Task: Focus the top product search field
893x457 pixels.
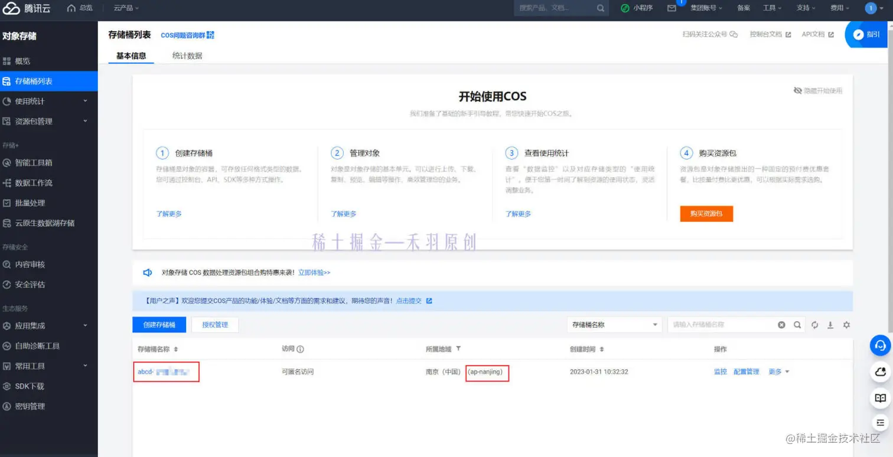Action: pyautogui.click(x=555, y=8)
